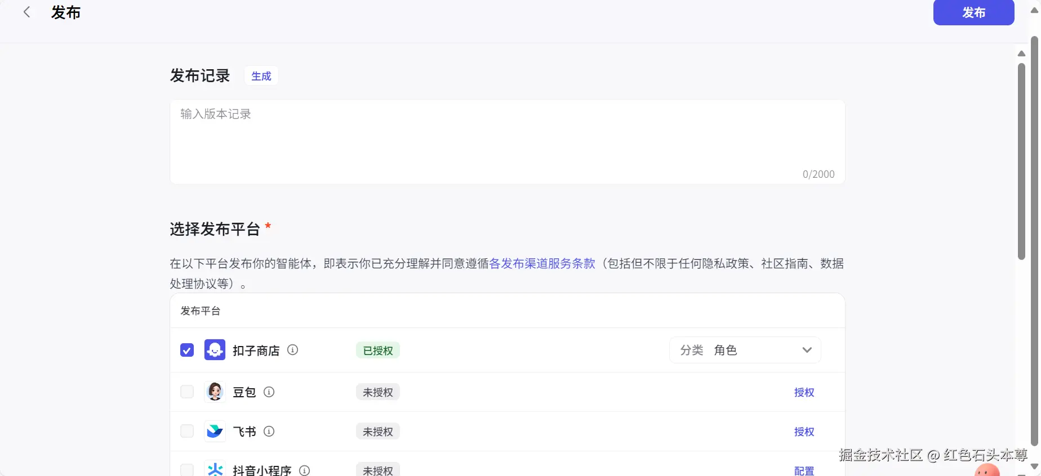Click 未授权 tag in the 飞书 row
The width and height of the screenshot is (1041, 476).
(x=378, y=432)
